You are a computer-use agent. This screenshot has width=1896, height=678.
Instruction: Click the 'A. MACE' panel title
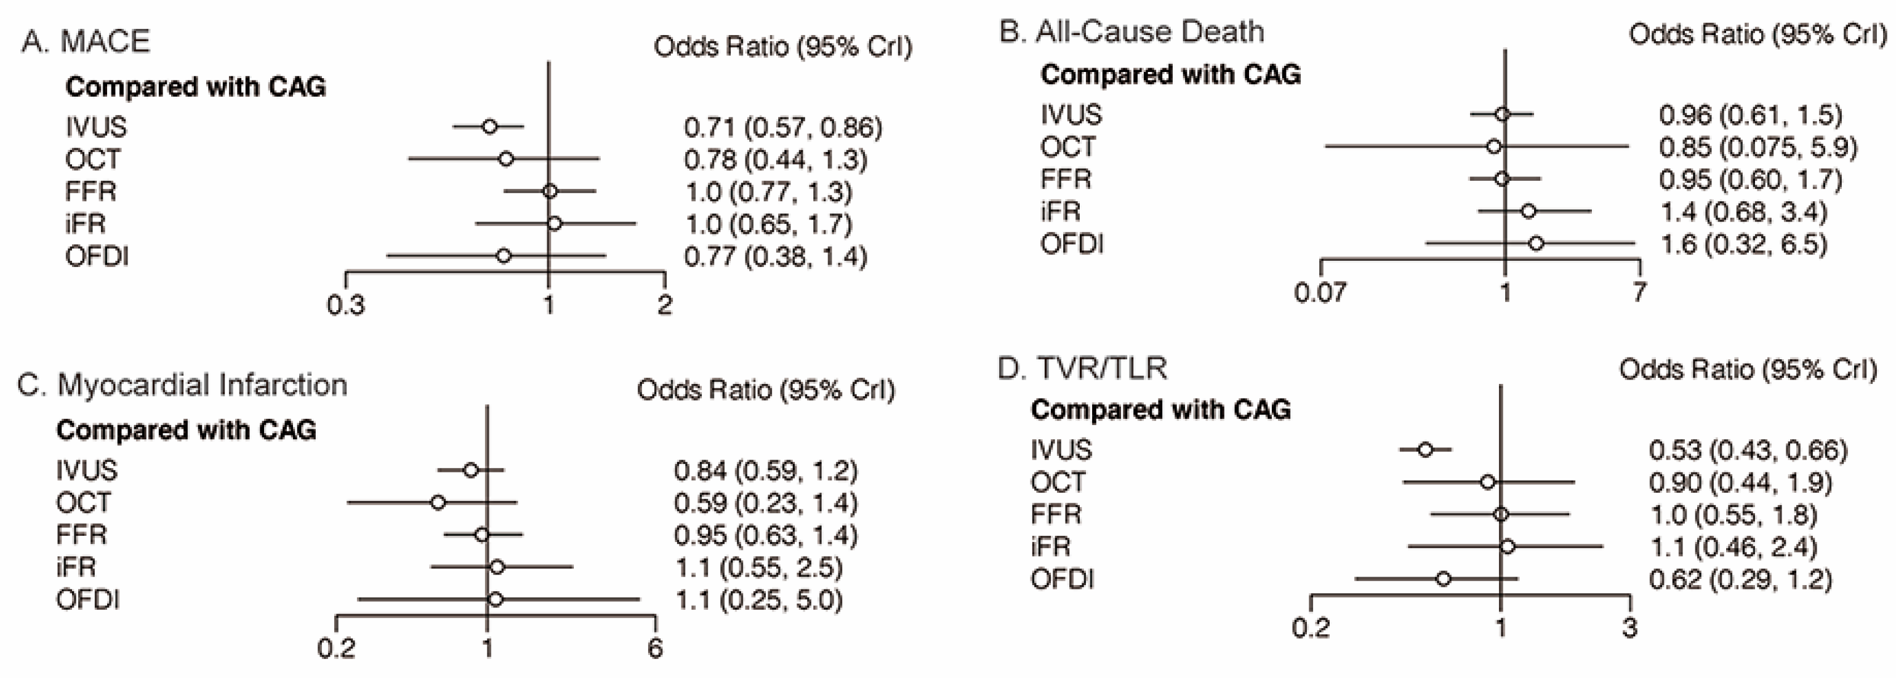[86, 41]
